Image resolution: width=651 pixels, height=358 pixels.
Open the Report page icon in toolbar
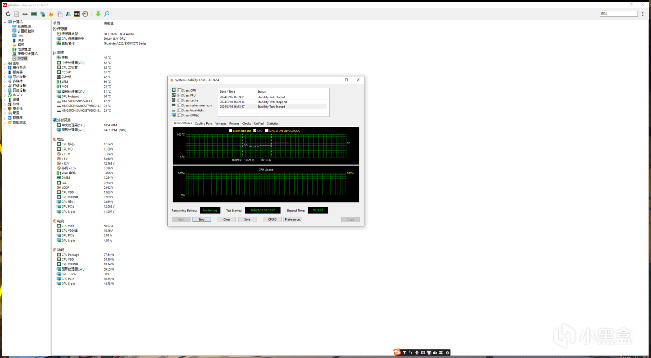tap(16, 14)
